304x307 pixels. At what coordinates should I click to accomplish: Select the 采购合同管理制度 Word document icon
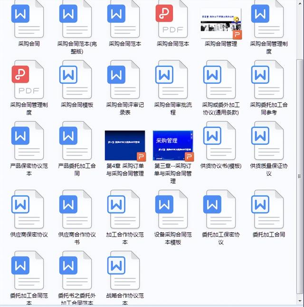[x=267, y=19]
